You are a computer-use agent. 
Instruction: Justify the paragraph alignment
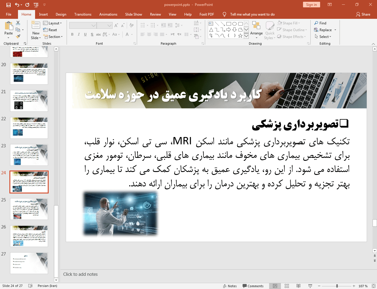click(x=163, y=34)
